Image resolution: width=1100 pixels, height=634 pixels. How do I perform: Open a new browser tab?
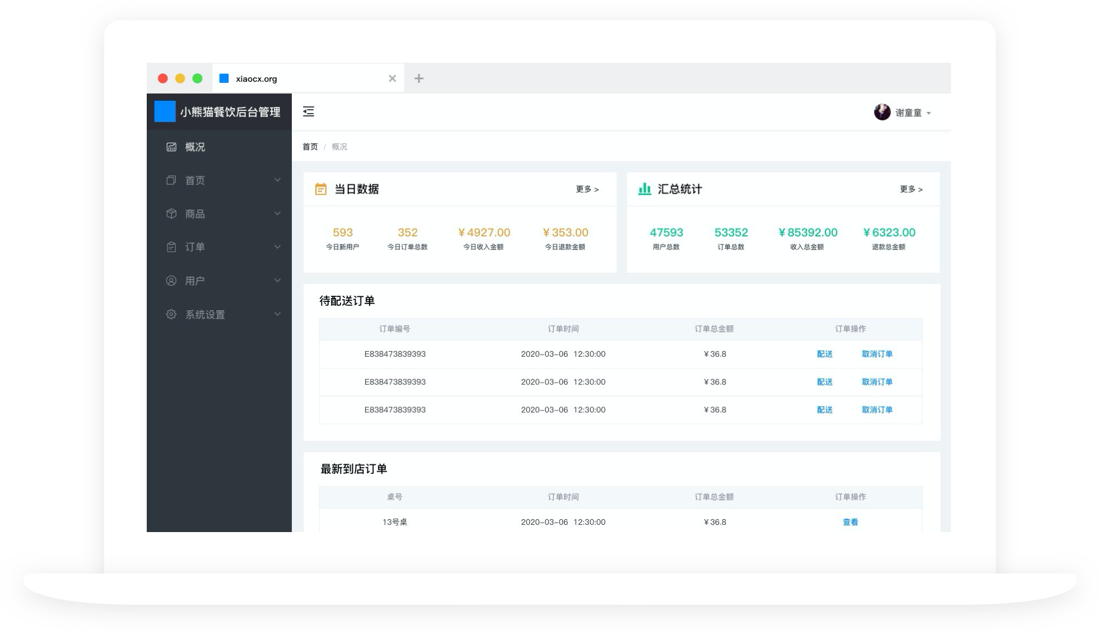[418, 78]
